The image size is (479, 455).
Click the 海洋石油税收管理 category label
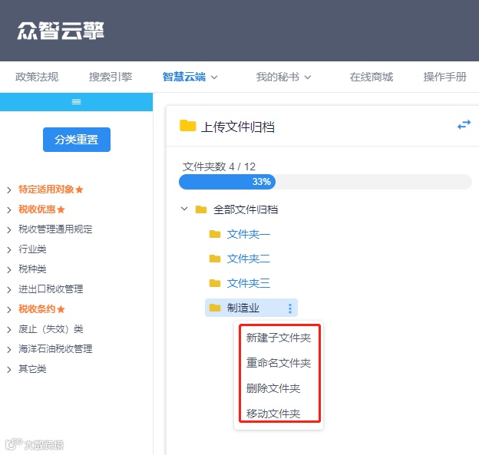coord(55,349)
